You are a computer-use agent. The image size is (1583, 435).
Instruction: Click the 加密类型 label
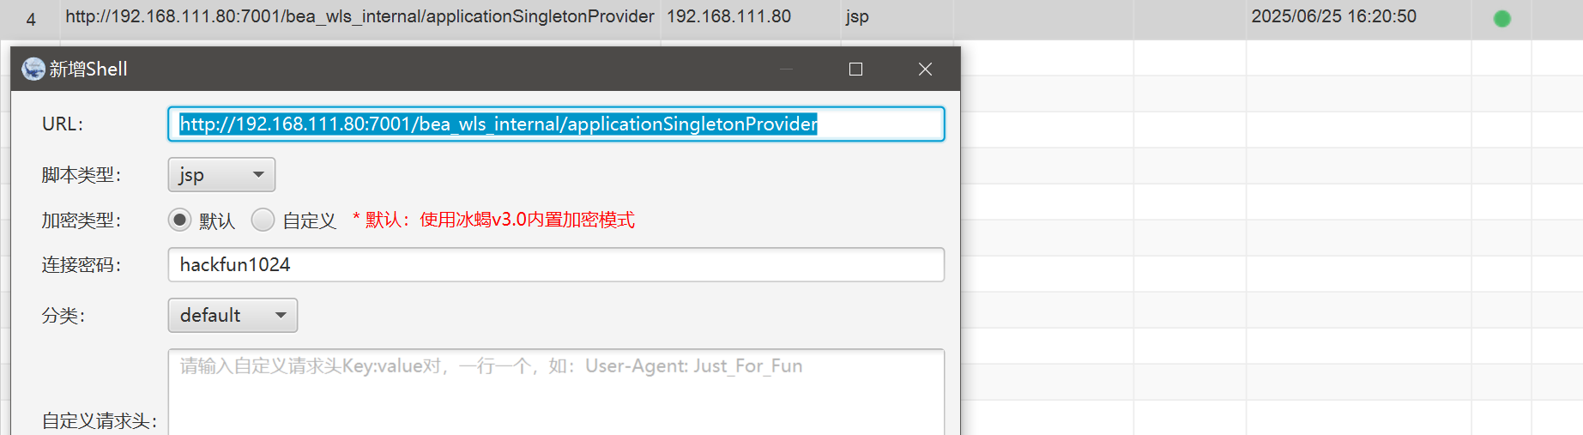point(82,221)
